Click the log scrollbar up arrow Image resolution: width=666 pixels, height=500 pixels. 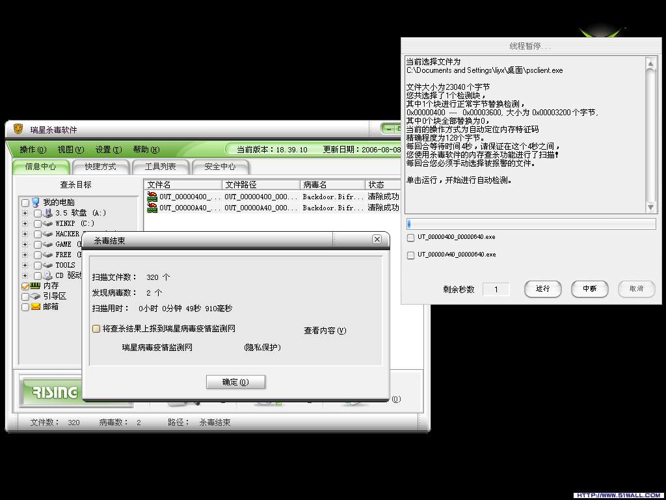tap(650, 63)
